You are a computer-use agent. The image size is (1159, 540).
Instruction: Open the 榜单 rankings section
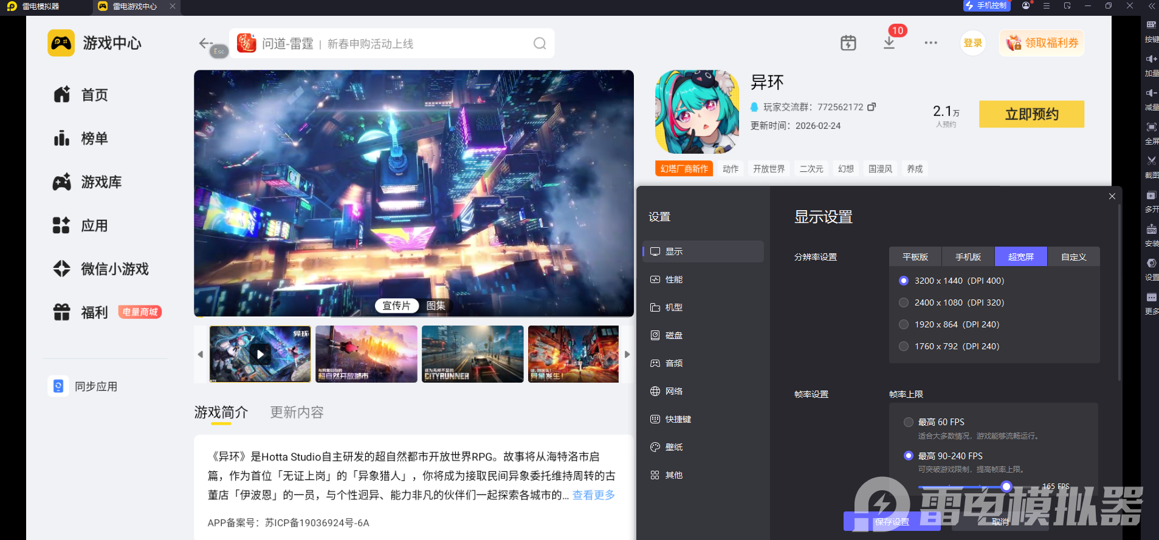[81, 138]
